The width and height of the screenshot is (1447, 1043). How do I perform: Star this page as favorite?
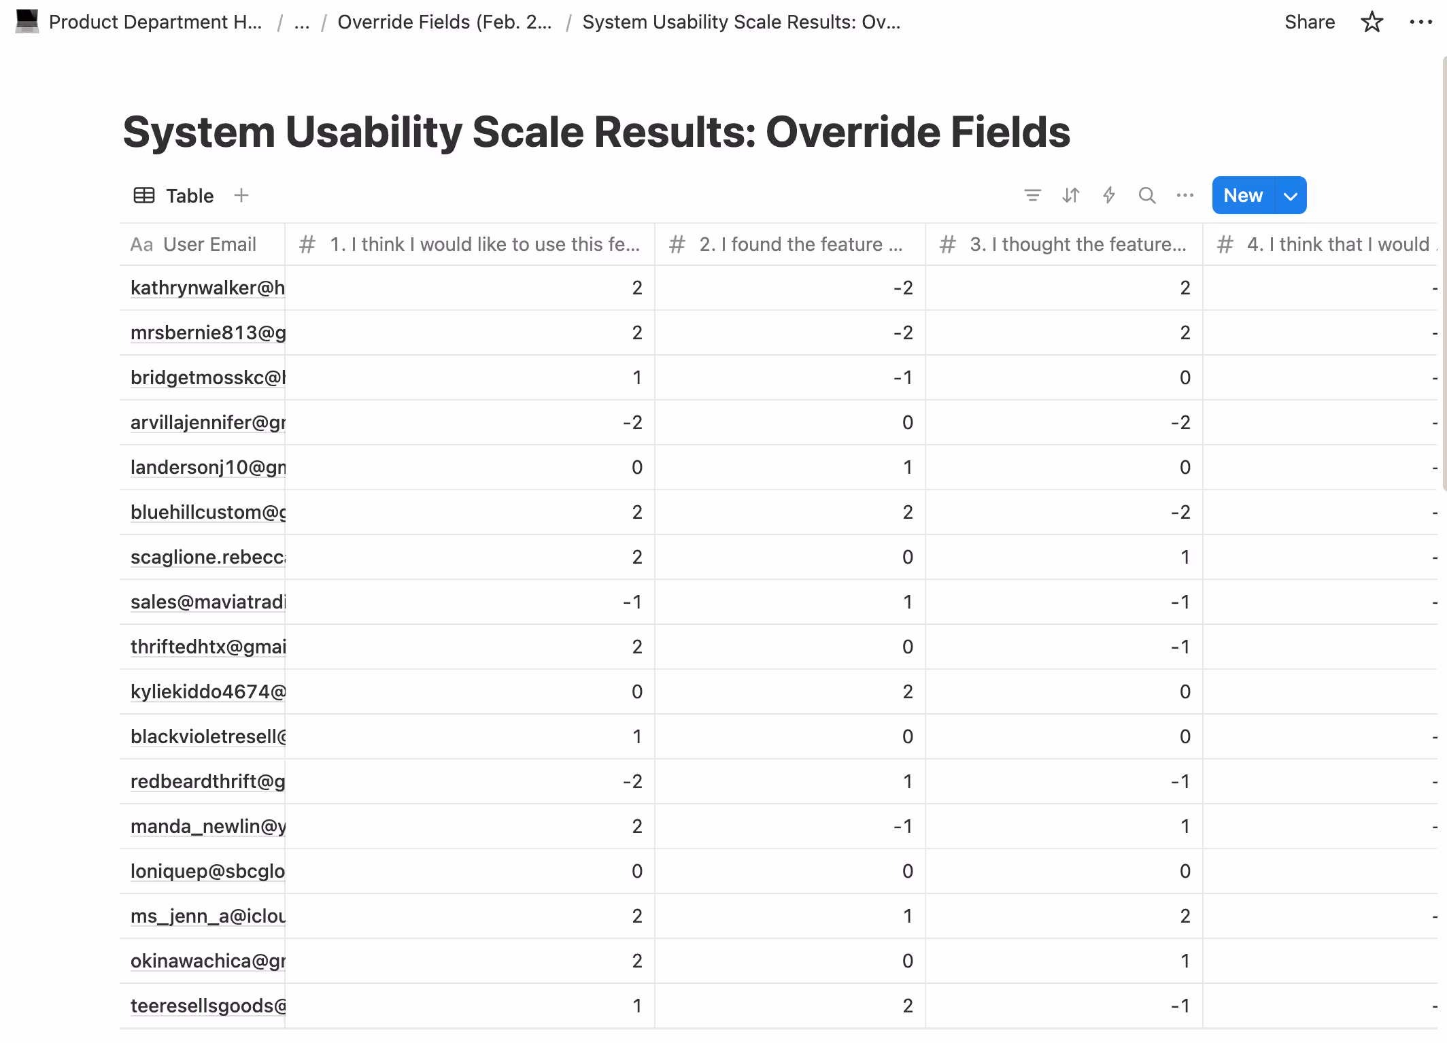click(x=1372, y=22)
